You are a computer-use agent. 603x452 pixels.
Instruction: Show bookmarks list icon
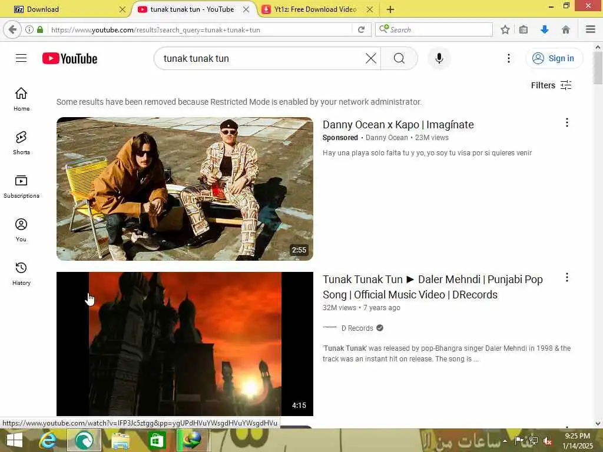(x=524, y=29)
